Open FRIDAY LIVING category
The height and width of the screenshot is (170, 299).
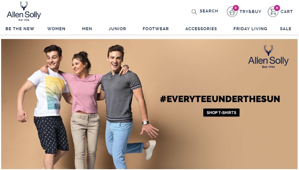pyautogui.click(x=250, y=29)
